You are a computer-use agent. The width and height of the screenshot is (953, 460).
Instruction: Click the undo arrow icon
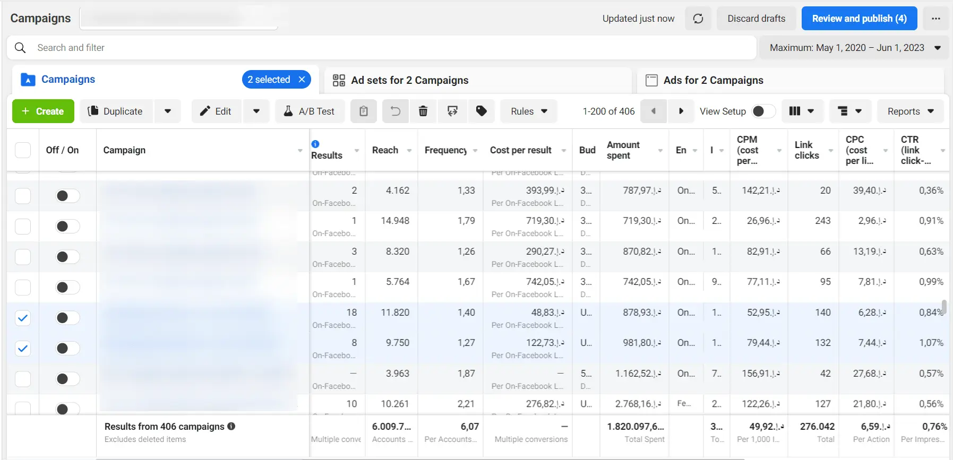(396, 111)
